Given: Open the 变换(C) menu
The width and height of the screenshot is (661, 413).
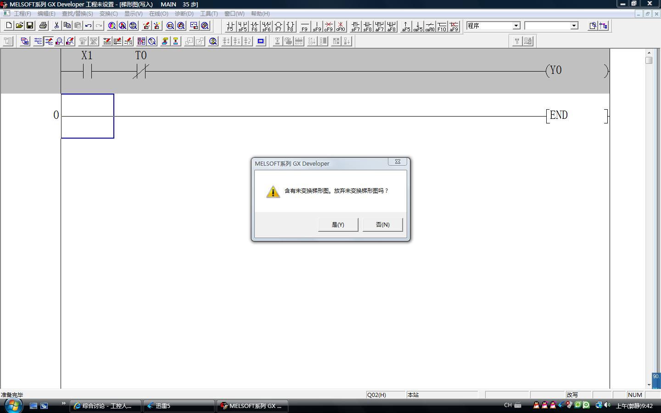Looking at the screenshot, I should [108, 14].
